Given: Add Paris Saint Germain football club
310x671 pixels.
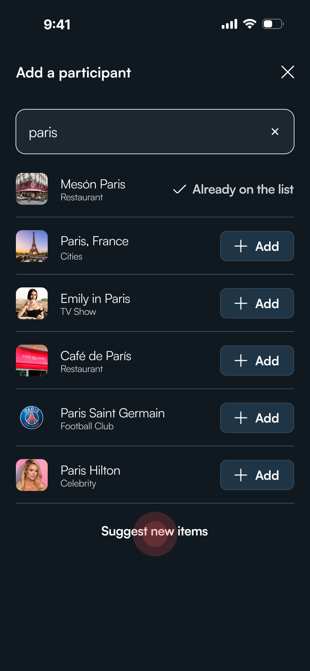Looking at the screenshot, I should point(257,418).
